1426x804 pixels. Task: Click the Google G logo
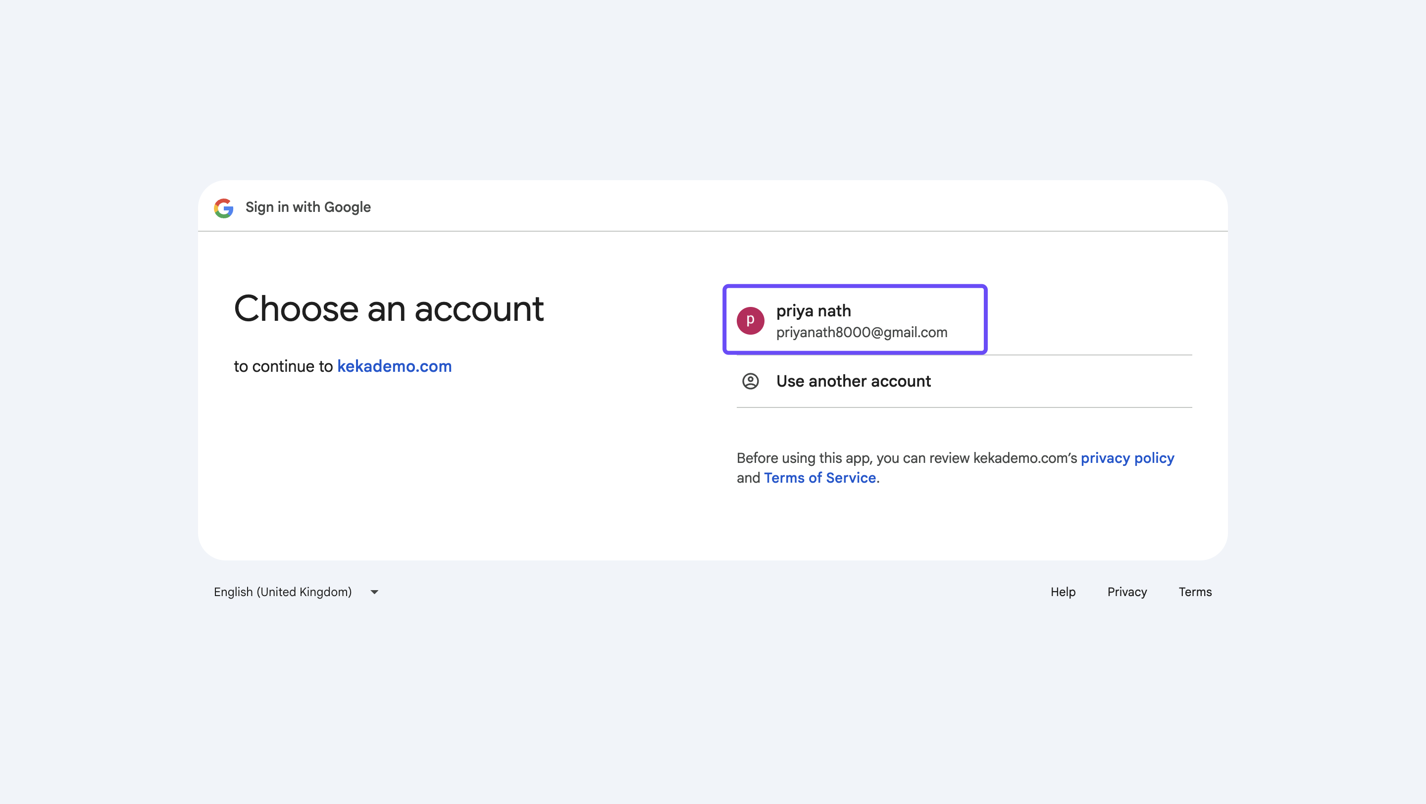pos(224,207)
